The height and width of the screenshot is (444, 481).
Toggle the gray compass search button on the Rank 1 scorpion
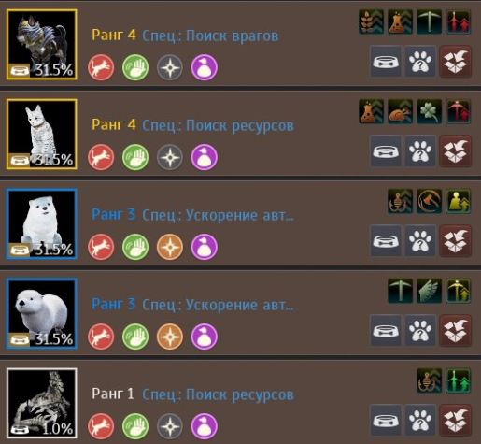(x=170, y=426)
